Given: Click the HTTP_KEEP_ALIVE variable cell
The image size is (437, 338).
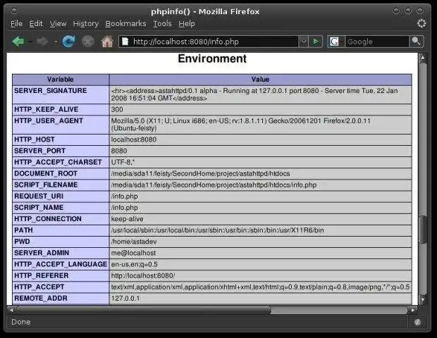Looking at the screenshot, I should [61, 109].
